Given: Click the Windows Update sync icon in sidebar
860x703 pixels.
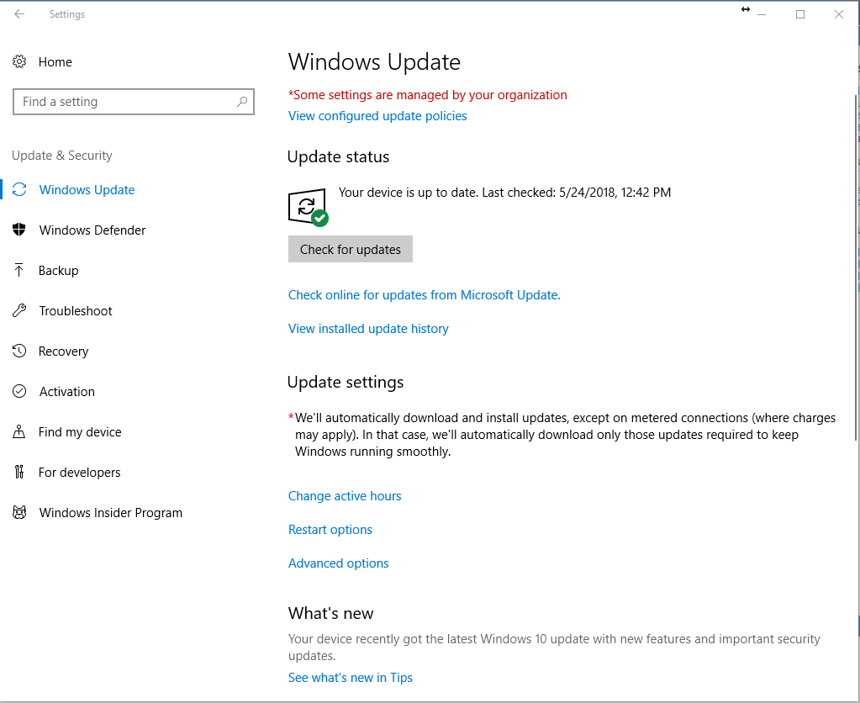Looking at the screenshot, I should (19, 189).
